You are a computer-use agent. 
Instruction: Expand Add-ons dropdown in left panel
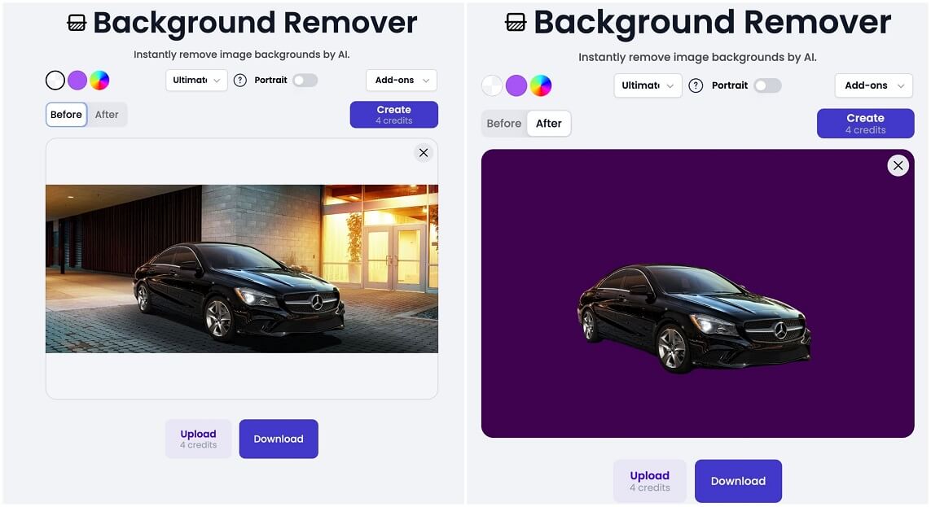click(402, 80)
